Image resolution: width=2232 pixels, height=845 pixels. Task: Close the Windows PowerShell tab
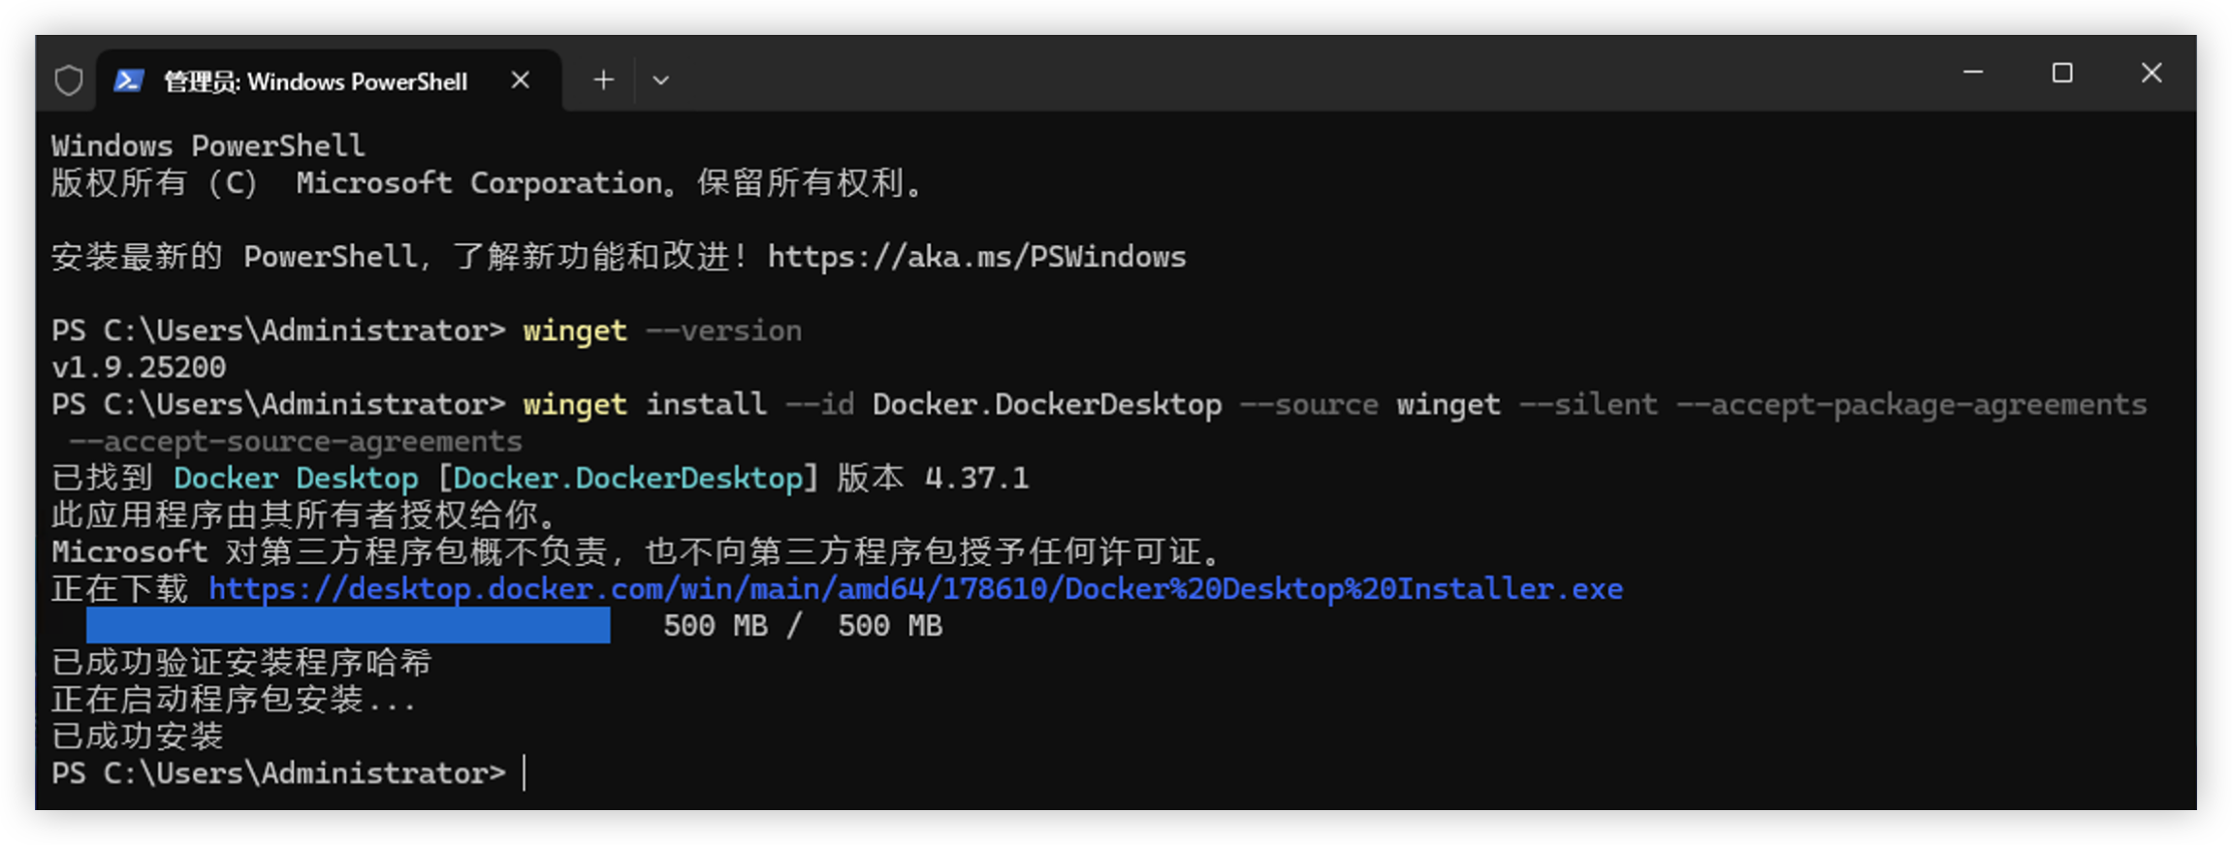521,80
